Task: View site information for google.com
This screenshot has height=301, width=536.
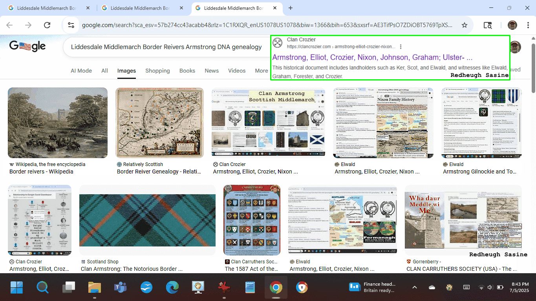Action: tap(71, 25)
